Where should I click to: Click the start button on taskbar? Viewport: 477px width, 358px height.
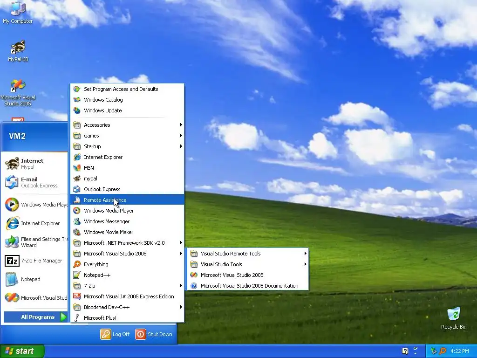click(x=22, y=351)
